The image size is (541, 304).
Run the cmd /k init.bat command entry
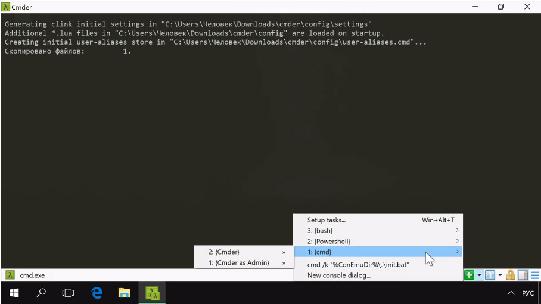click(x=357, y=265)
